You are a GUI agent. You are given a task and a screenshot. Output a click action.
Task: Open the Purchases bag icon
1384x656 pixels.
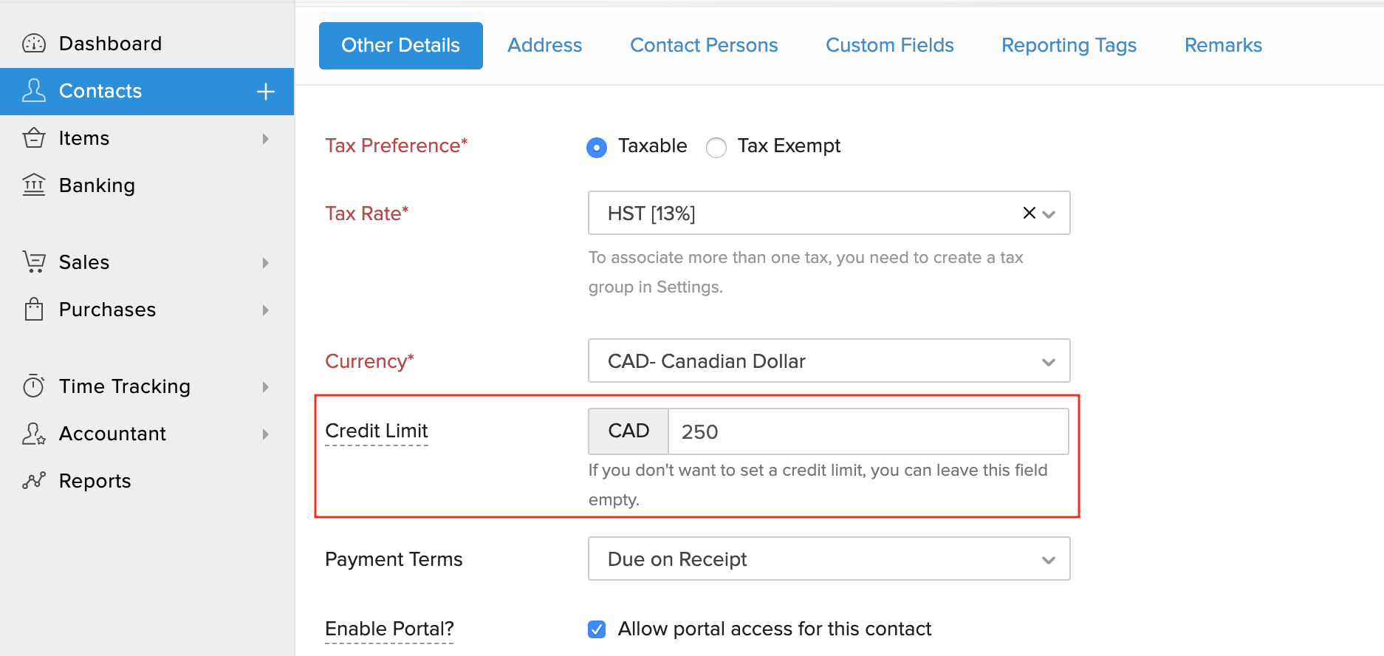(34, 310)
